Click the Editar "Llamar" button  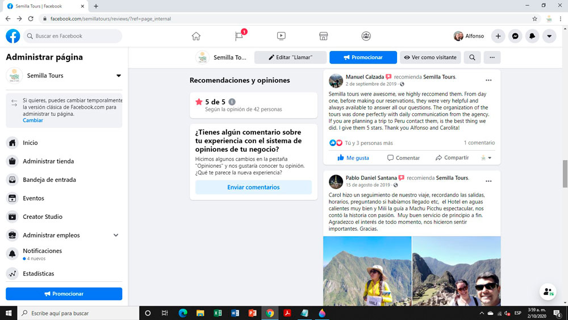(290, 57)
